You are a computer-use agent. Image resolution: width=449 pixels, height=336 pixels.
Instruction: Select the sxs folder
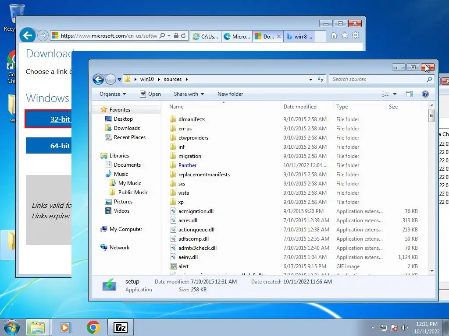point(182,184)
